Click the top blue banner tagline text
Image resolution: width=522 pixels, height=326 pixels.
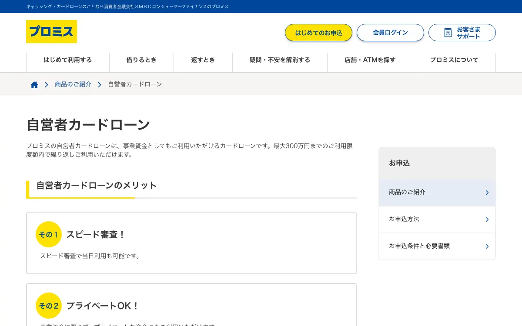coord(127,7)
